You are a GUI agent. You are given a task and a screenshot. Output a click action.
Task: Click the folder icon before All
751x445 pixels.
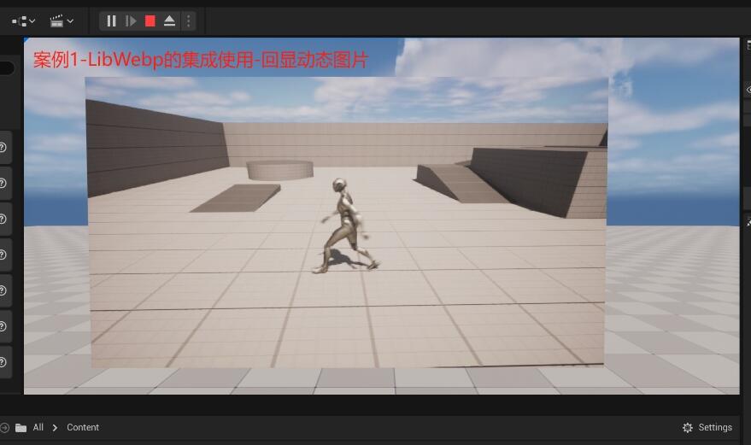21,428
